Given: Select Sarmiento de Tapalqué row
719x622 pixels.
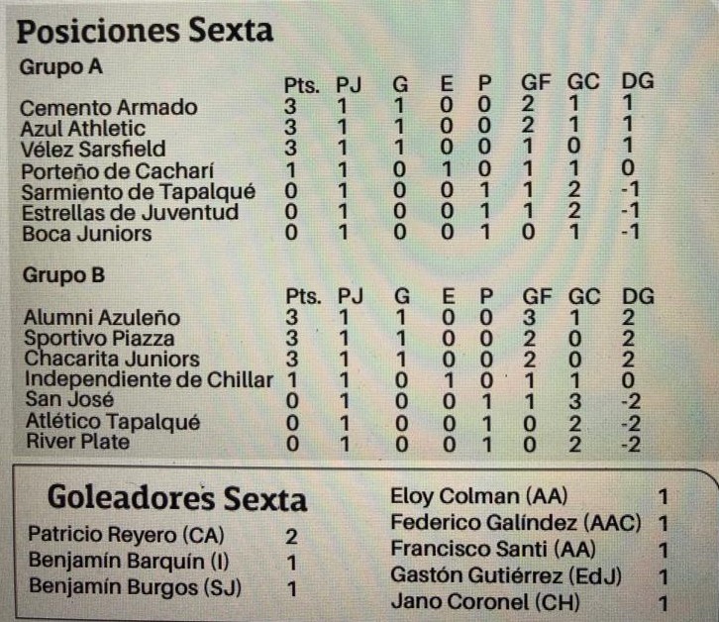Looking at the screenshot, I should tap(330, 191).
